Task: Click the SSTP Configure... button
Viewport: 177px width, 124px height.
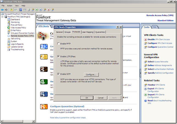Action: click(91, 75)
